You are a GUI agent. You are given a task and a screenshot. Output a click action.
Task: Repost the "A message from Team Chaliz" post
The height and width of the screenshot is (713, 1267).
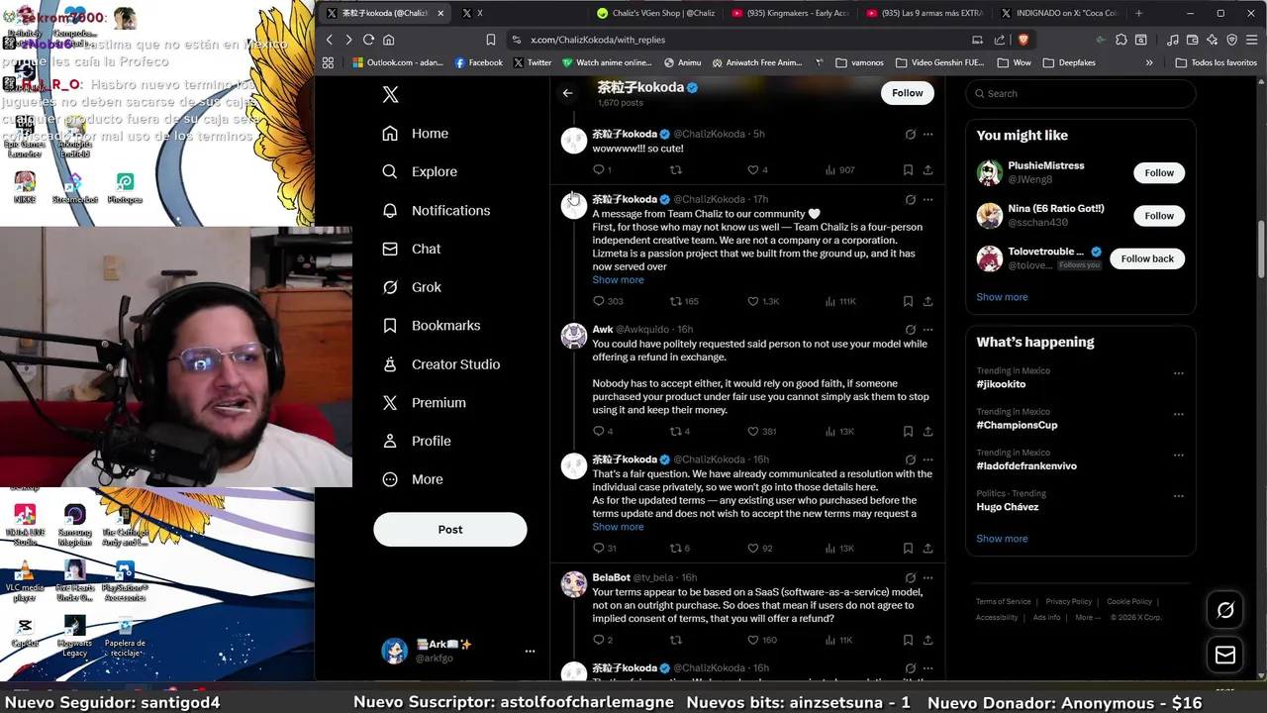(684, 301)
